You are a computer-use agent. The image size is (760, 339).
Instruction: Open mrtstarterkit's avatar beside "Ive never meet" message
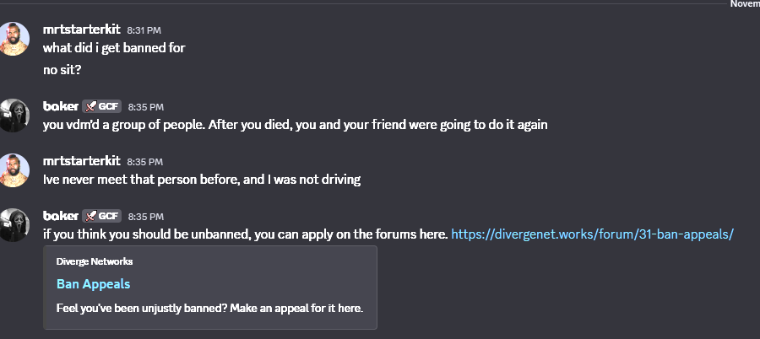[x=15, y=169]
